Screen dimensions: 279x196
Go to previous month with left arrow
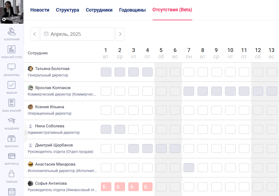pos(35,34)
